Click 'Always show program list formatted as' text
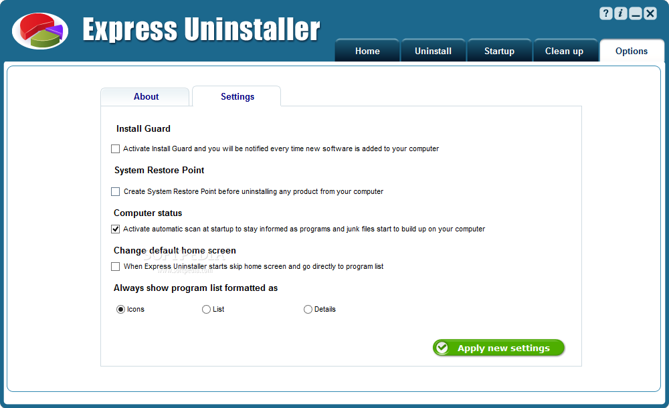Screen dimensions: 669x408 pos(195,288)
